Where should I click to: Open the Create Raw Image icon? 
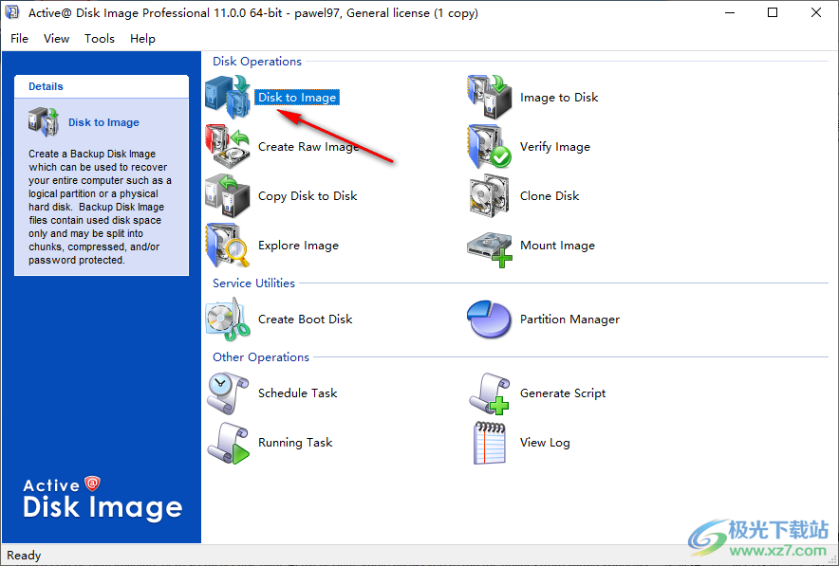pos(227,147)
